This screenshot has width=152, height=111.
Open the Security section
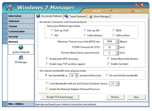18,37
